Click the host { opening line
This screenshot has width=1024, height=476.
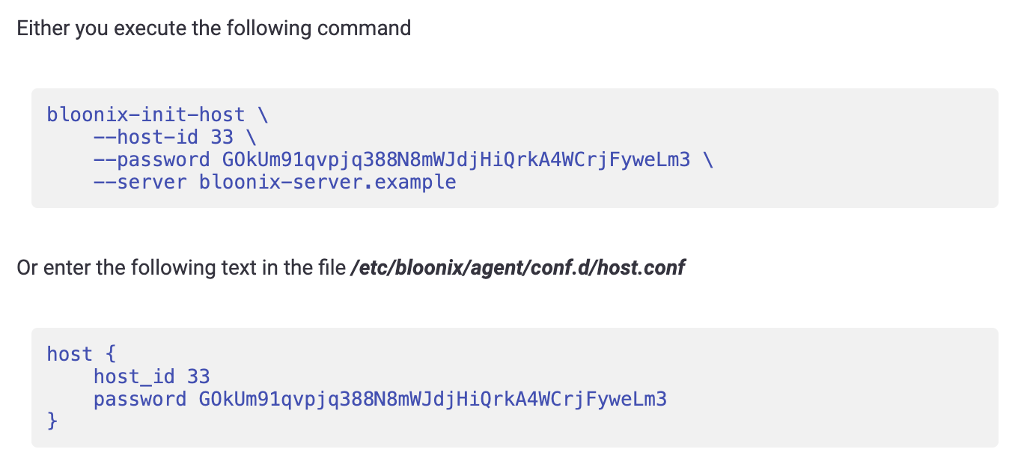pyautogui.click(x=82, y=354)
